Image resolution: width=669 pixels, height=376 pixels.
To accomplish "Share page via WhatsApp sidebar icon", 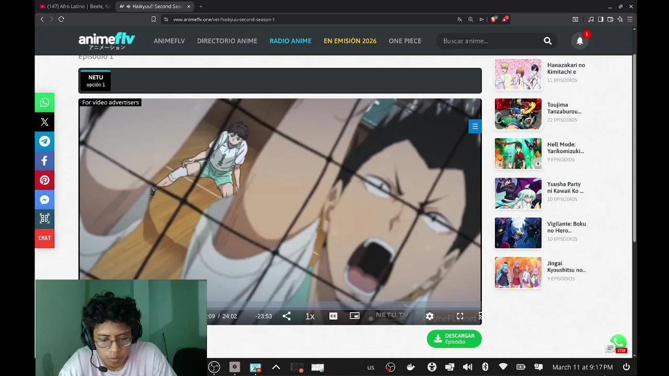I will pos(44,102).
